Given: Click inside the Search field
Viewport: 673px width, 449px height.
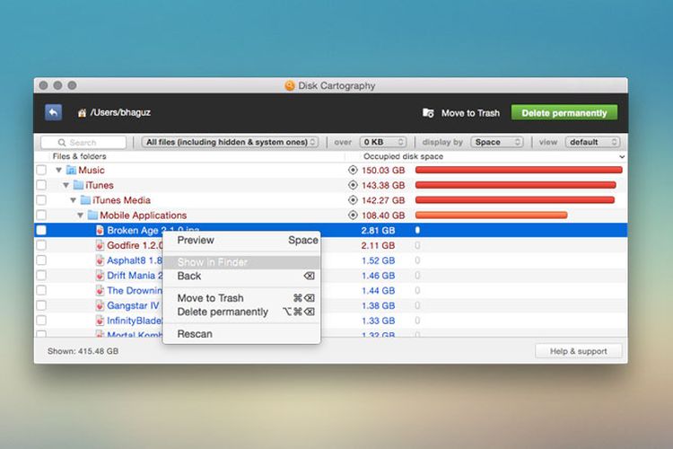Looking at the screenshot, I should 83,142.
